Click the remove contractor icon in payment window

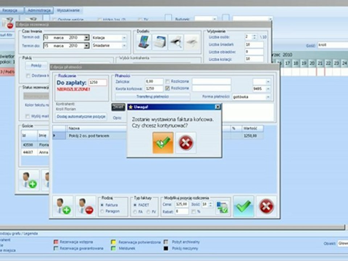click(86, 206)
